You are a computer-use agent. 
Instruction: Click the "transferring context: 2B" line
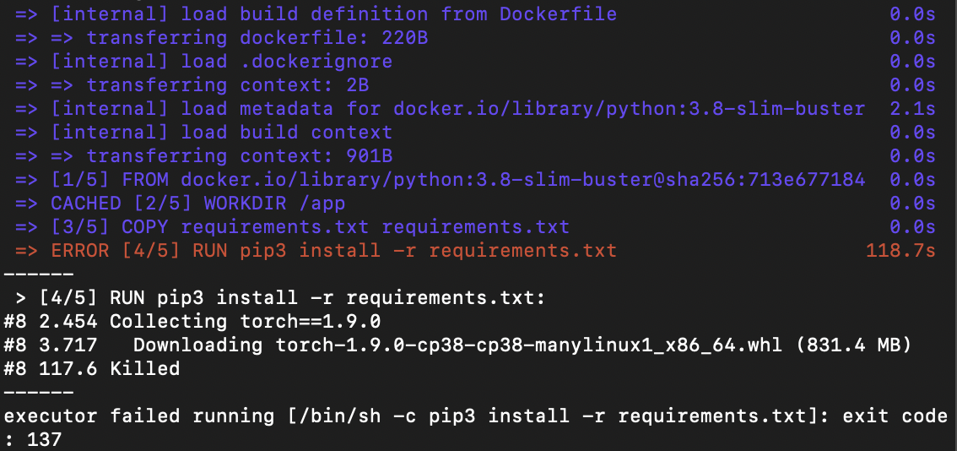coord(228,85)
